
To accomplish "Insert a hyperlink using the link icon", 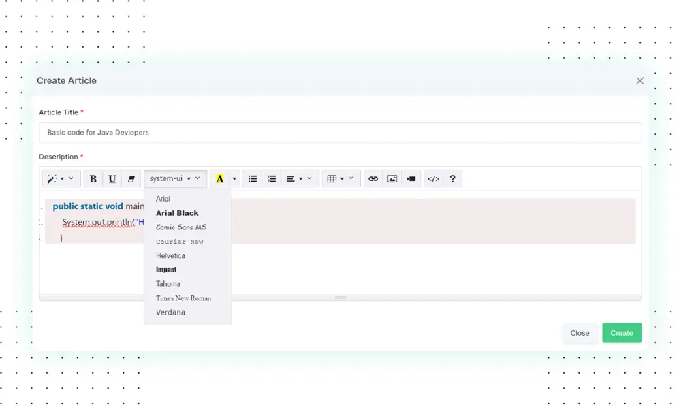I will point(373,178).
